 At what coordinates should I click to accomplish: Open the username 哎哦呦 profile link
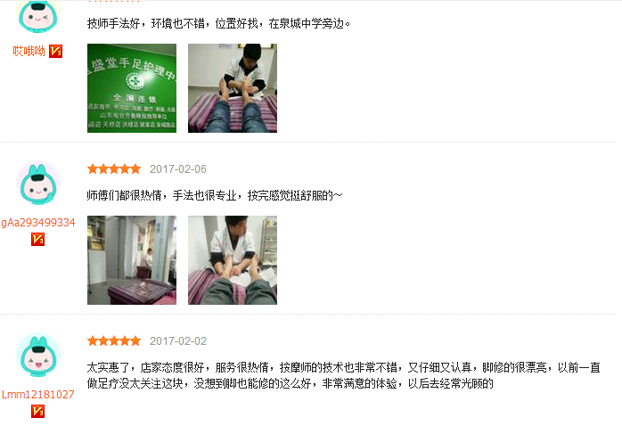tap(29, 51)
